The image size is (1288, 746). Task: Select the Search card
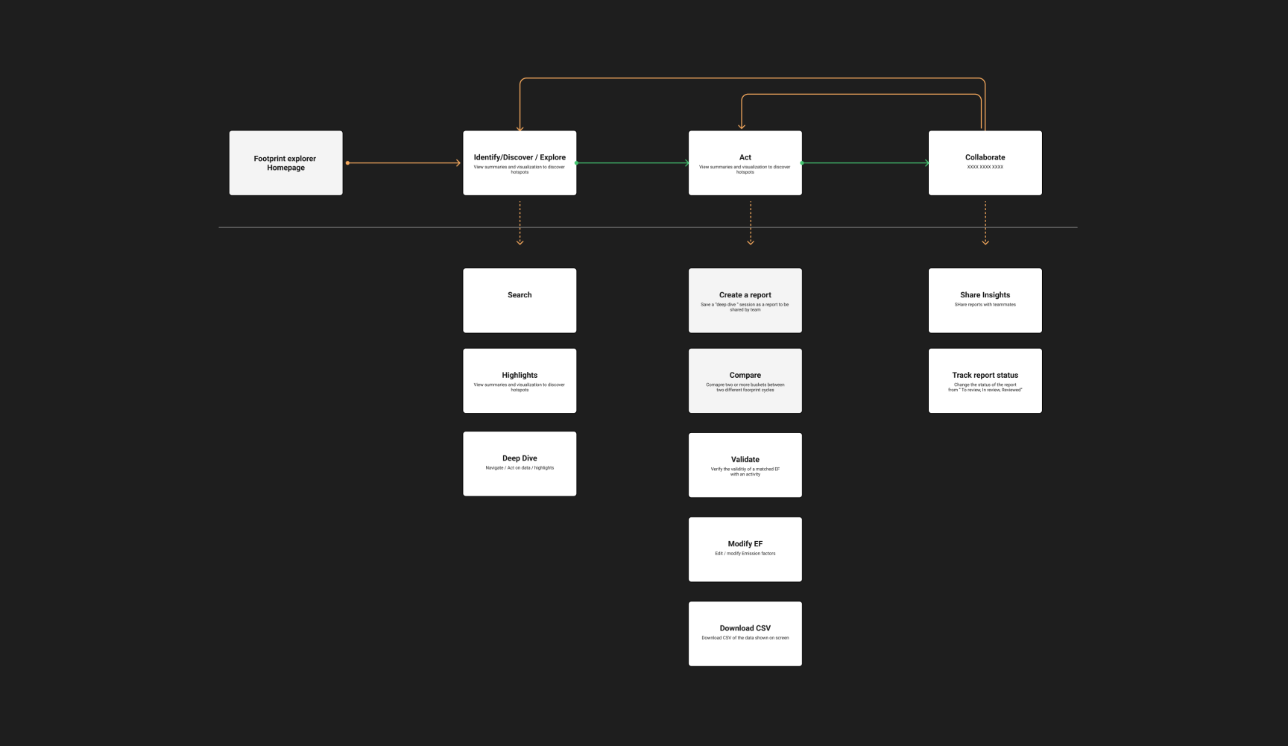519,300
